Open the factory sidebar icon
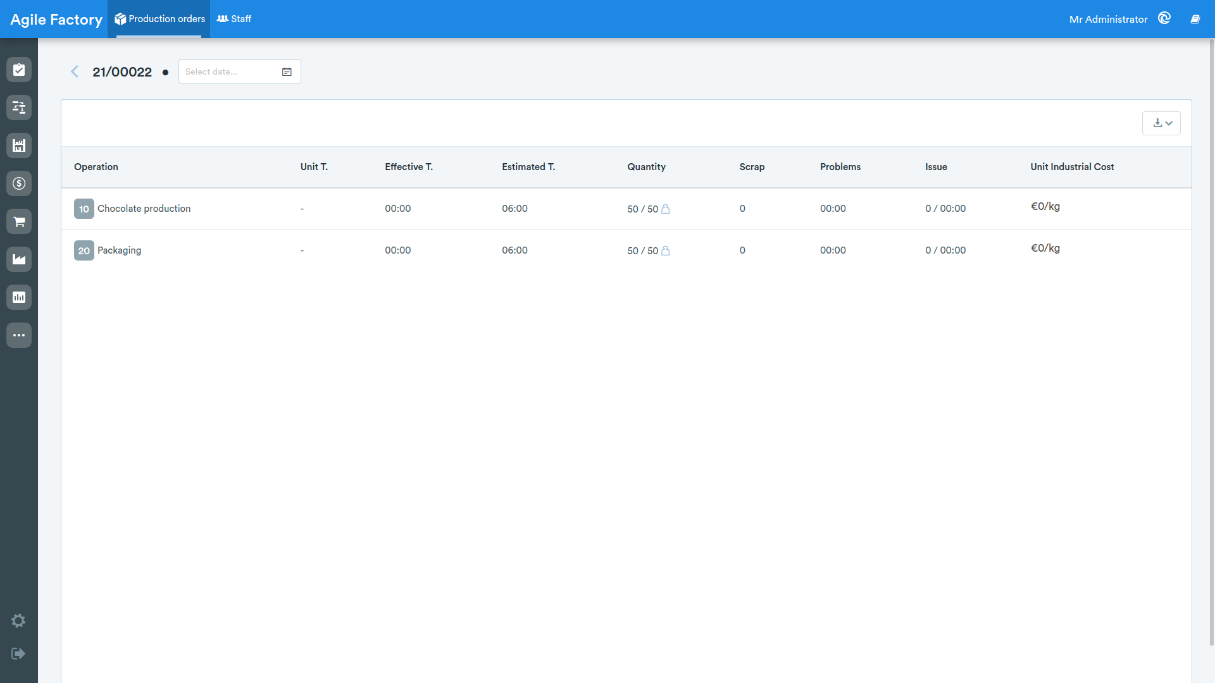The image size is (1215, 683). click(19, 259)
